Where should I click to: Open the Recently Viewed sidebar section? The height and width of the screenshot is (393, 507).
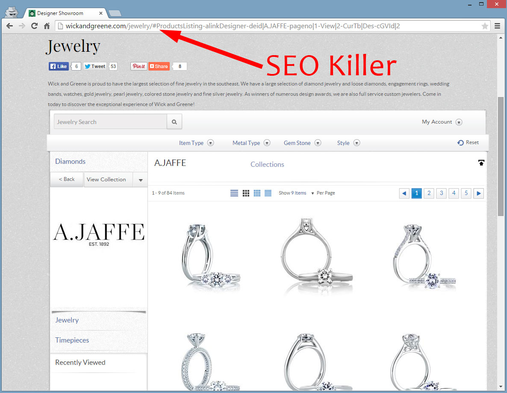(80, 362)
